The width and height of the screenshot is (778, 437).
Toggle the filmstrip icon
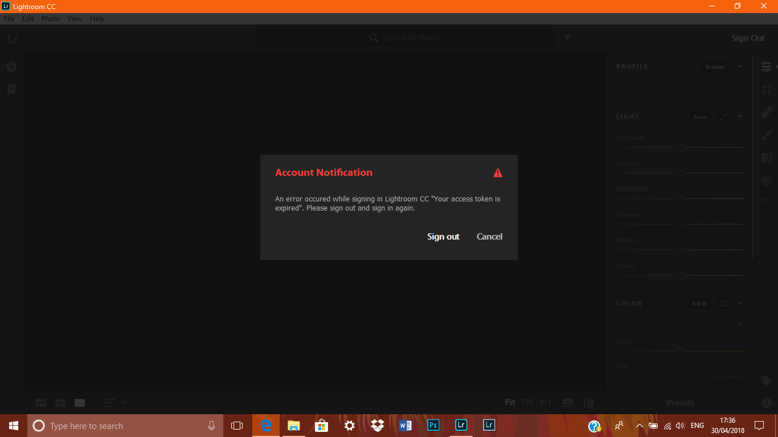568,402
